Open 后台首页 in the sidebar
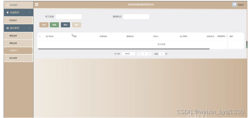Viewport: 249px width, 118px height. 18,5
